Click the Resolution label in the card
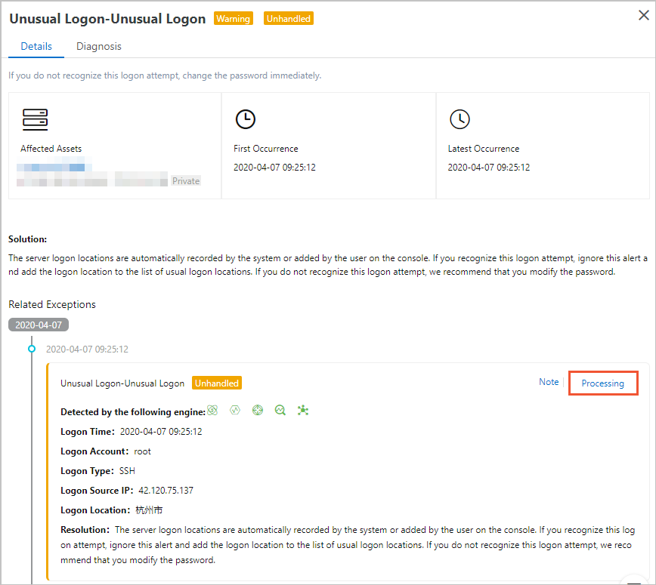This screenshot has height=585, width=656. click(x=85, y=530)
